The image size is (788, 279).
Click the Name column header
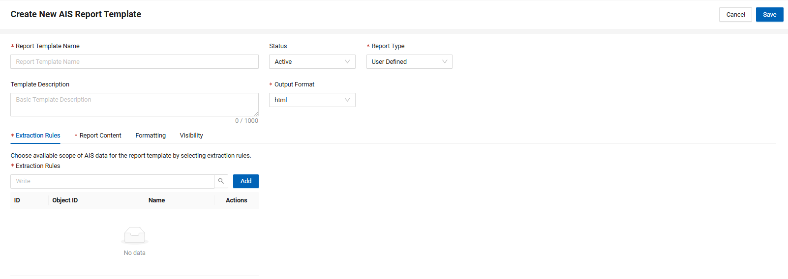(156, 200)
